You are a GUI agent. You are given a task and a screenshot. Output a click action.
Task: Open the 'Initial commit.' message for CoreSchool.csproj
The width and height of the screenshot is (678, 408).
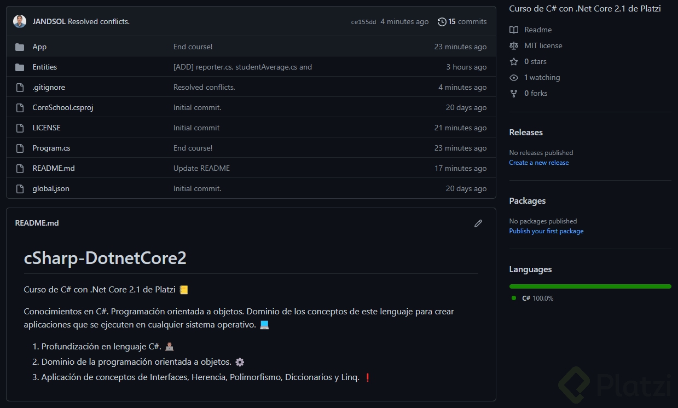(198, 108)
